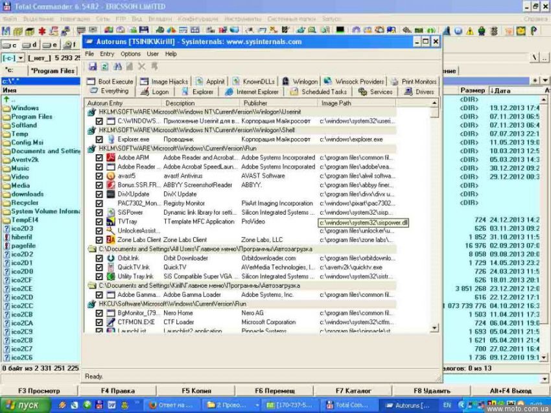Click the F3 Просмотр button

point(39,390)
